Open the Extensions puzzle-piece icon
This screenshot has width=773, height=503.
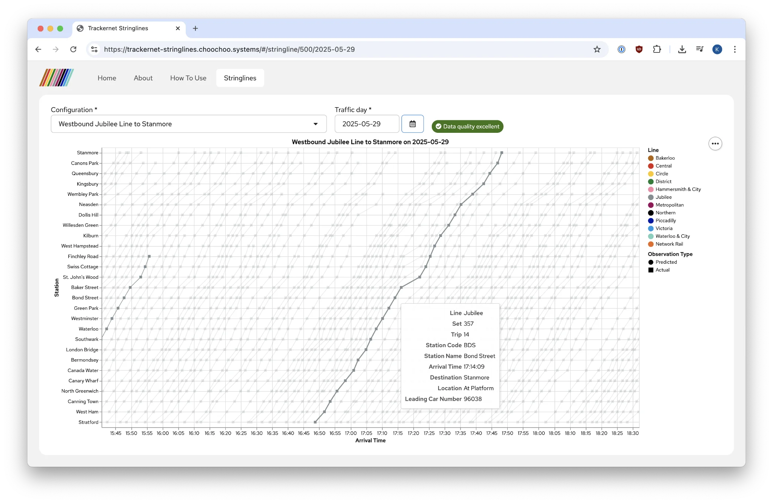[x=657, y=49]
